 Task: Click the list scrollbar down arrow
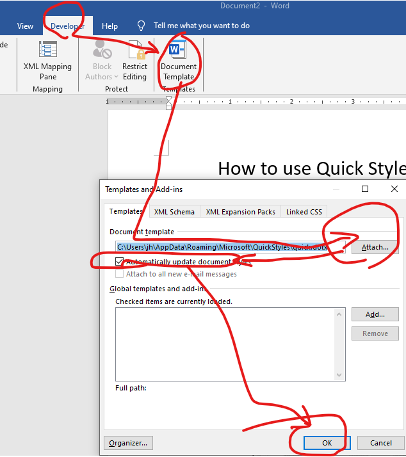click(x=339, y=375)
